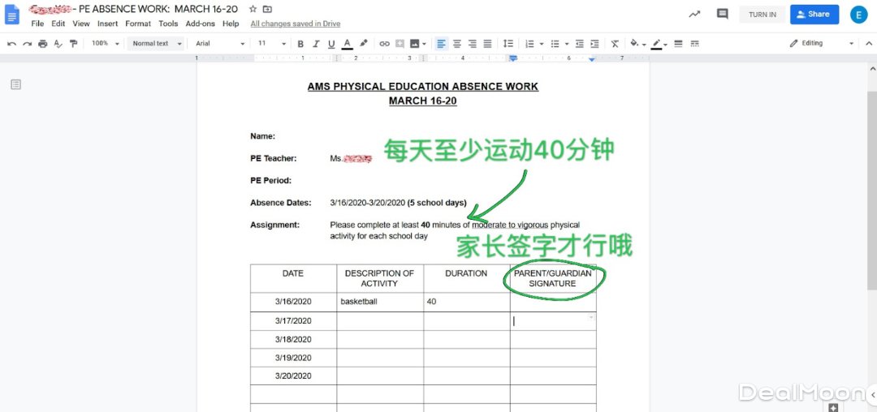This screenshot has width=877, height=412.
Task: Open the Arial font dropdown
Action: (x=220, y=44)
